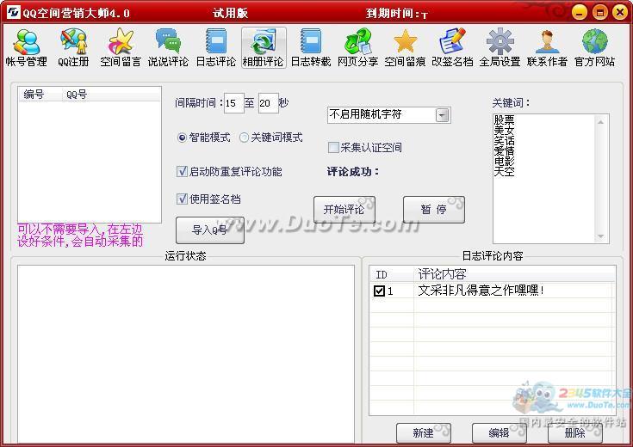633x447 pixels.
Task: Open the 日志转载 notebook icon
Action: point(311,47)
